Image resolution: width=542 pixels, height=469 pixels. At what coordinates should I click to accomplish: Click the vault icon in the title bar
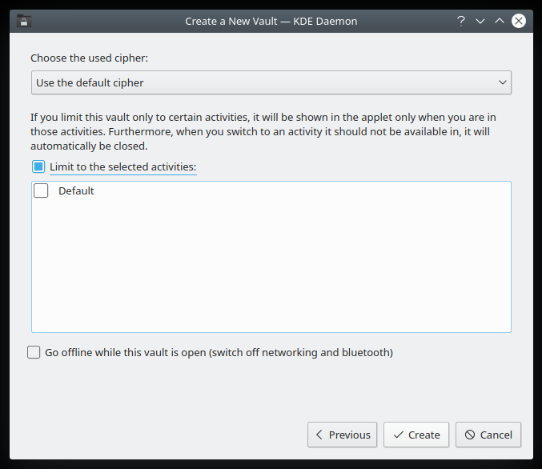coord(24,21)
